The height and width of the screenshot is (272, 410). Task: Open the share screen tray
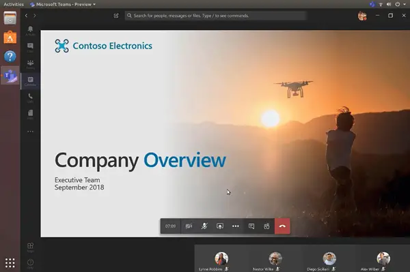pyautogui.click(x=220, y=226)
